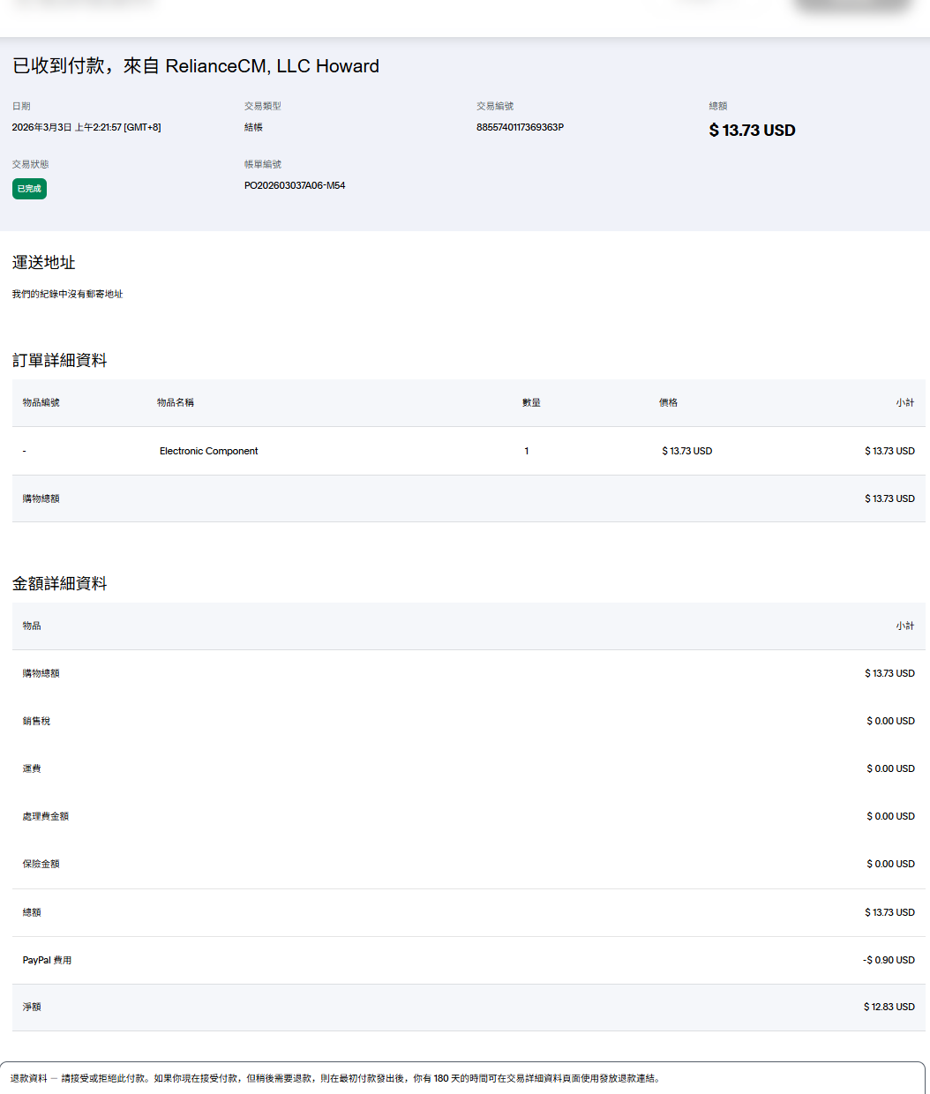Click the $12.83 USD net amount
The image size is (930, 1094).
pyautogui.click(x=889, y=1007)
